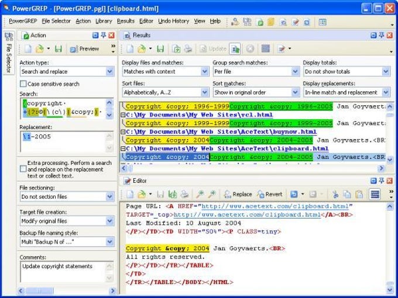398x298 pixels.
Task: Open dropdown arrow next to Results edit icon
Action: pos(290,48)
